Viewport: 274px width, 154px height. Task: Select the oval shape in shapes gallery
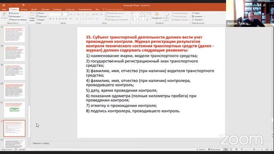tap(144, 13)
